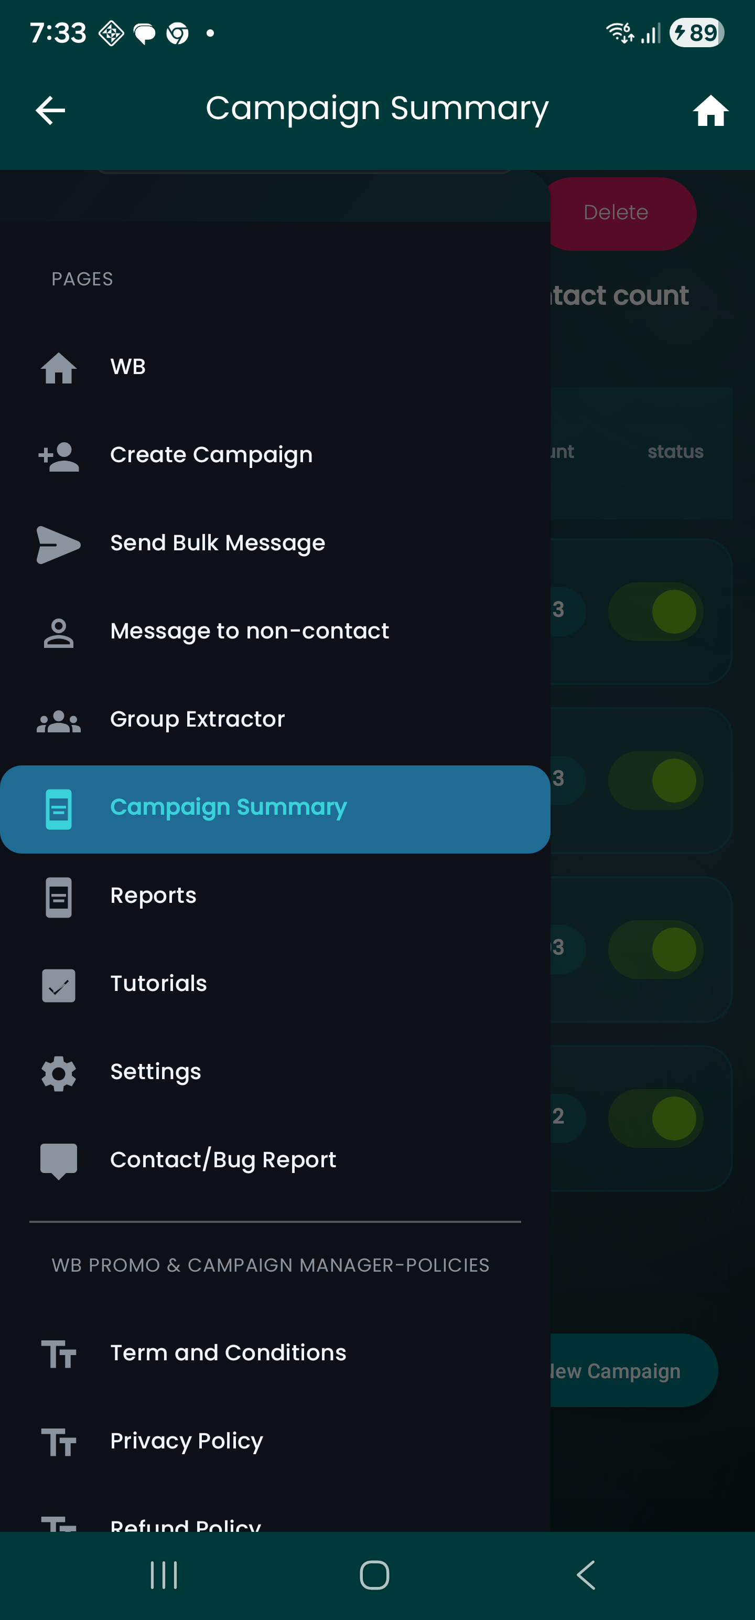Open the Reports menu item
Screen dimensions: 755x1620
tap(154, 896)
